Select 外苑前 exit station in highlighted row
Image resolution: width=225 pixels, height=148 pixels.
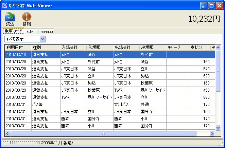tap(153, 55)
